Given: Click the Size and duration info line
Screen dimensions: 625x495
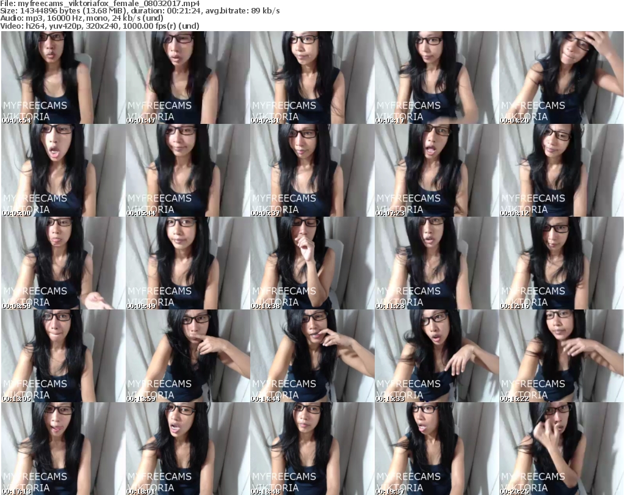Looking at the screenshot, I should 140,11.
